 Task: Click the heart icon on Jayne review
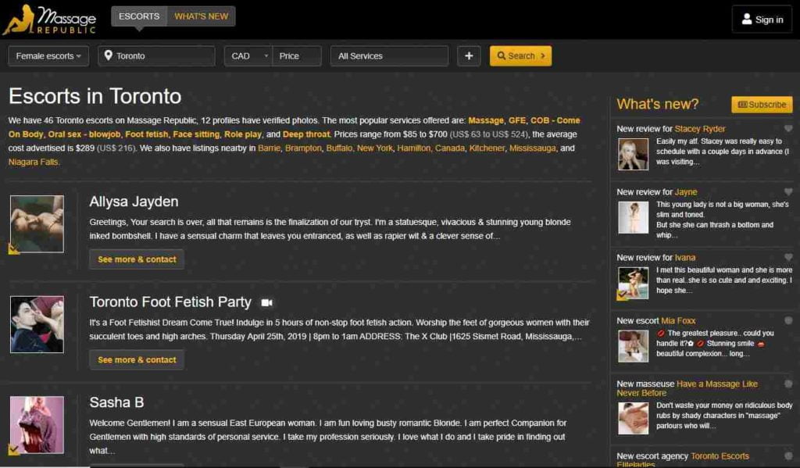click(x=788, y=192)
